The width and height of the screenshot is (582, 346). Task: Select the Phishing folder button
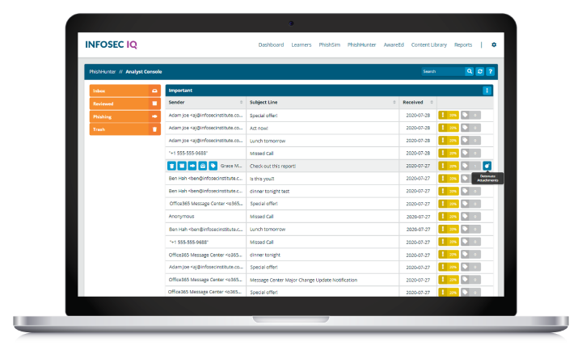coord(124,116)
